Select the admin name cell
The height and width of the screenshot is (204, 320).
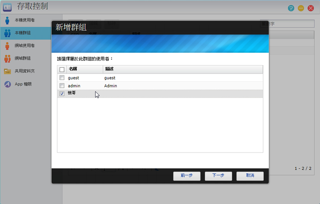(74, 86)
